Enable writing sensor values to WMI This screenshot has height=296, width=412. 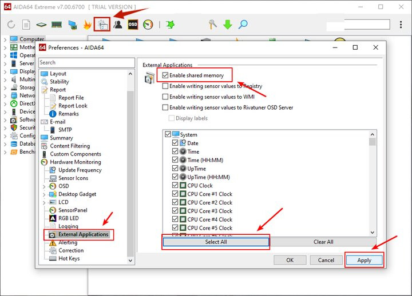coord(166,97)
